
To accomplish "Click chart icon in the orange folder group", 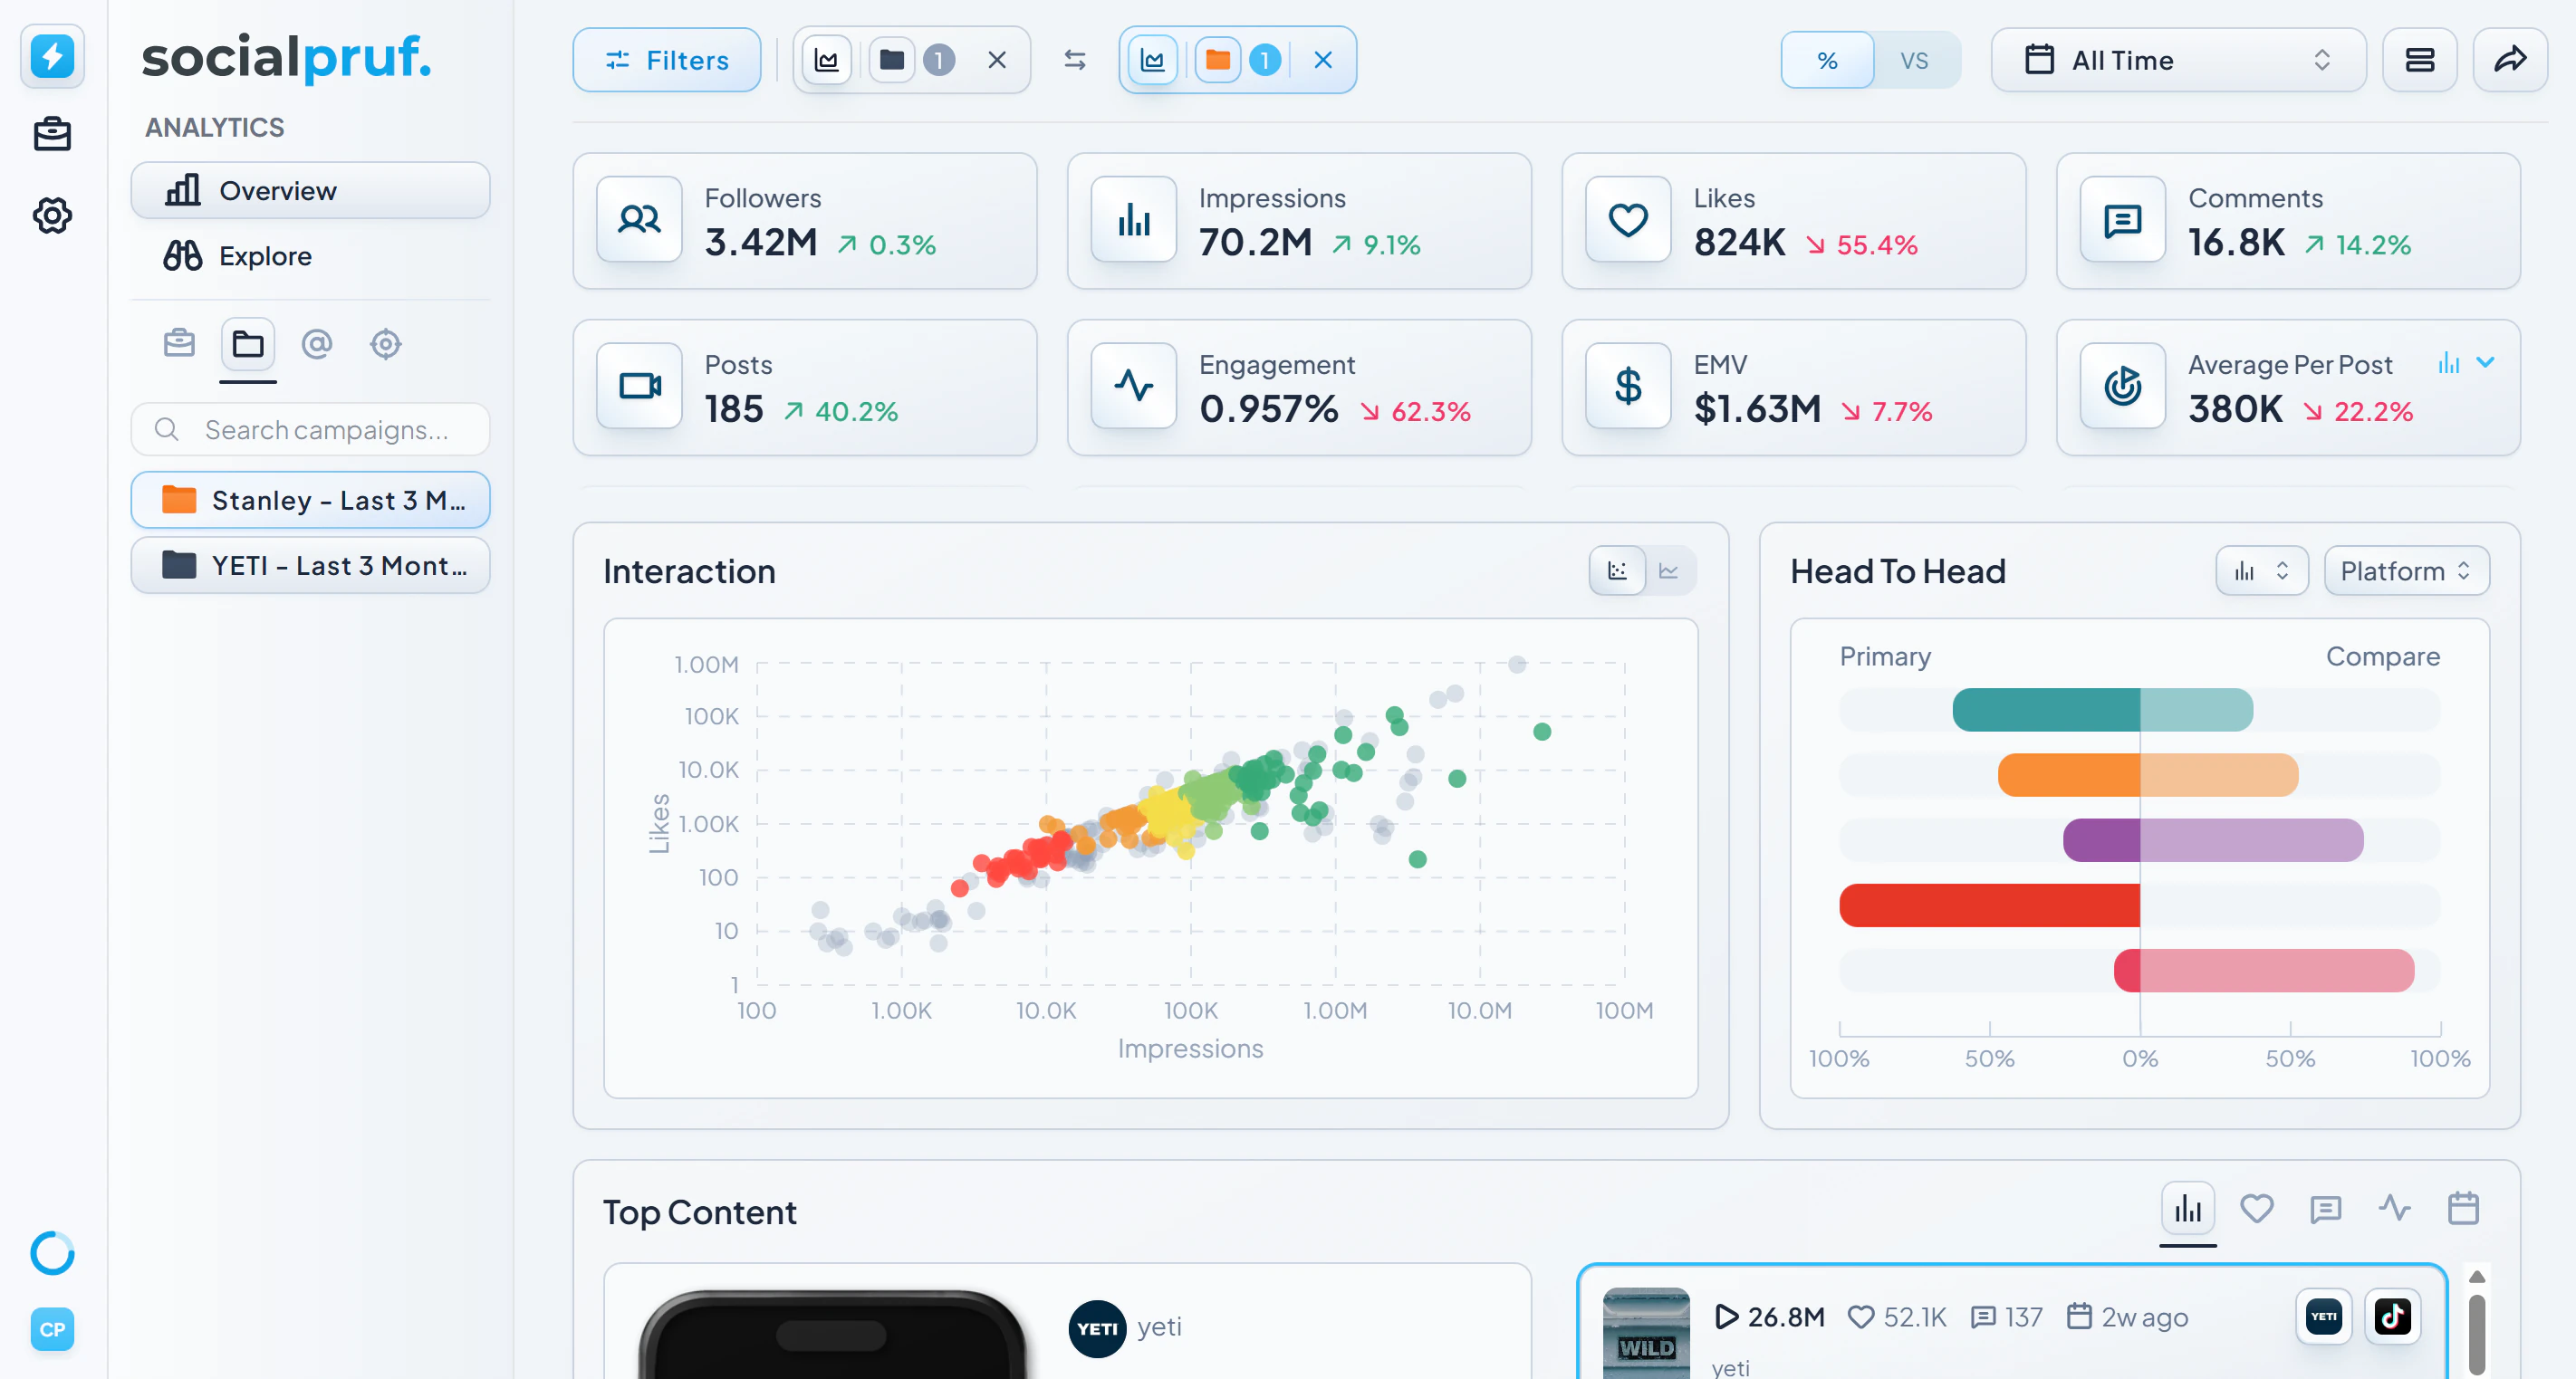I will [1153, 60].
